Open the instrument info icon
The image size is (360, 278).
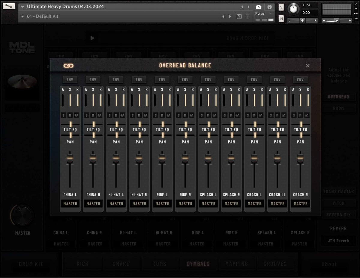click(269, 7)
